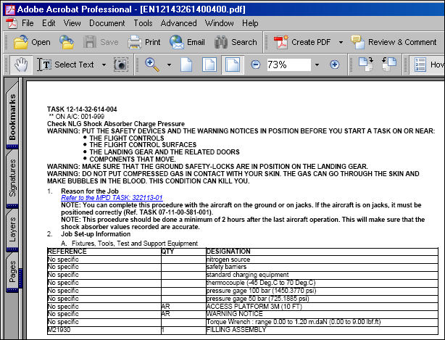Expand the Create PDF dropdown arrow
445x340 pixels.
coord(341,43)
